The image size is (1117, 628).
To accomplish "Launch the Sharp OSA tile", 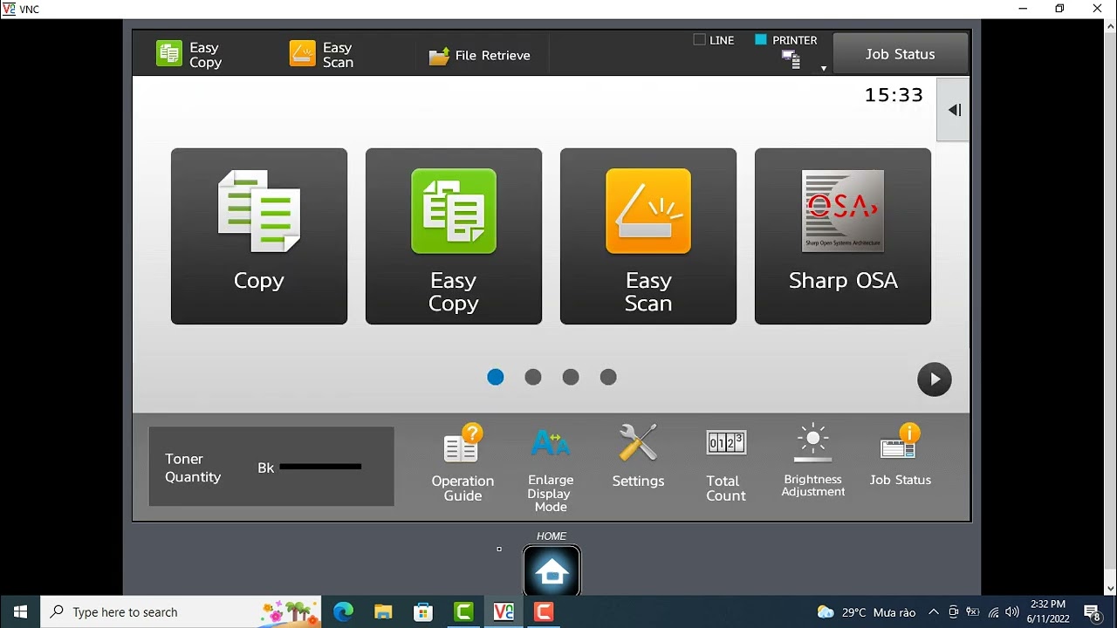I will [843, 236].
